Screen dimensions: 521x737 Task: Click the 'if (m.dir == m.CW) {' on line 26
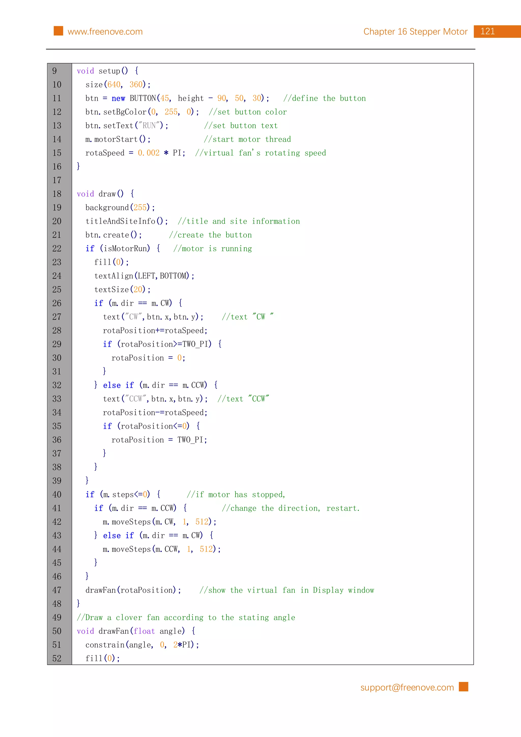138,303
